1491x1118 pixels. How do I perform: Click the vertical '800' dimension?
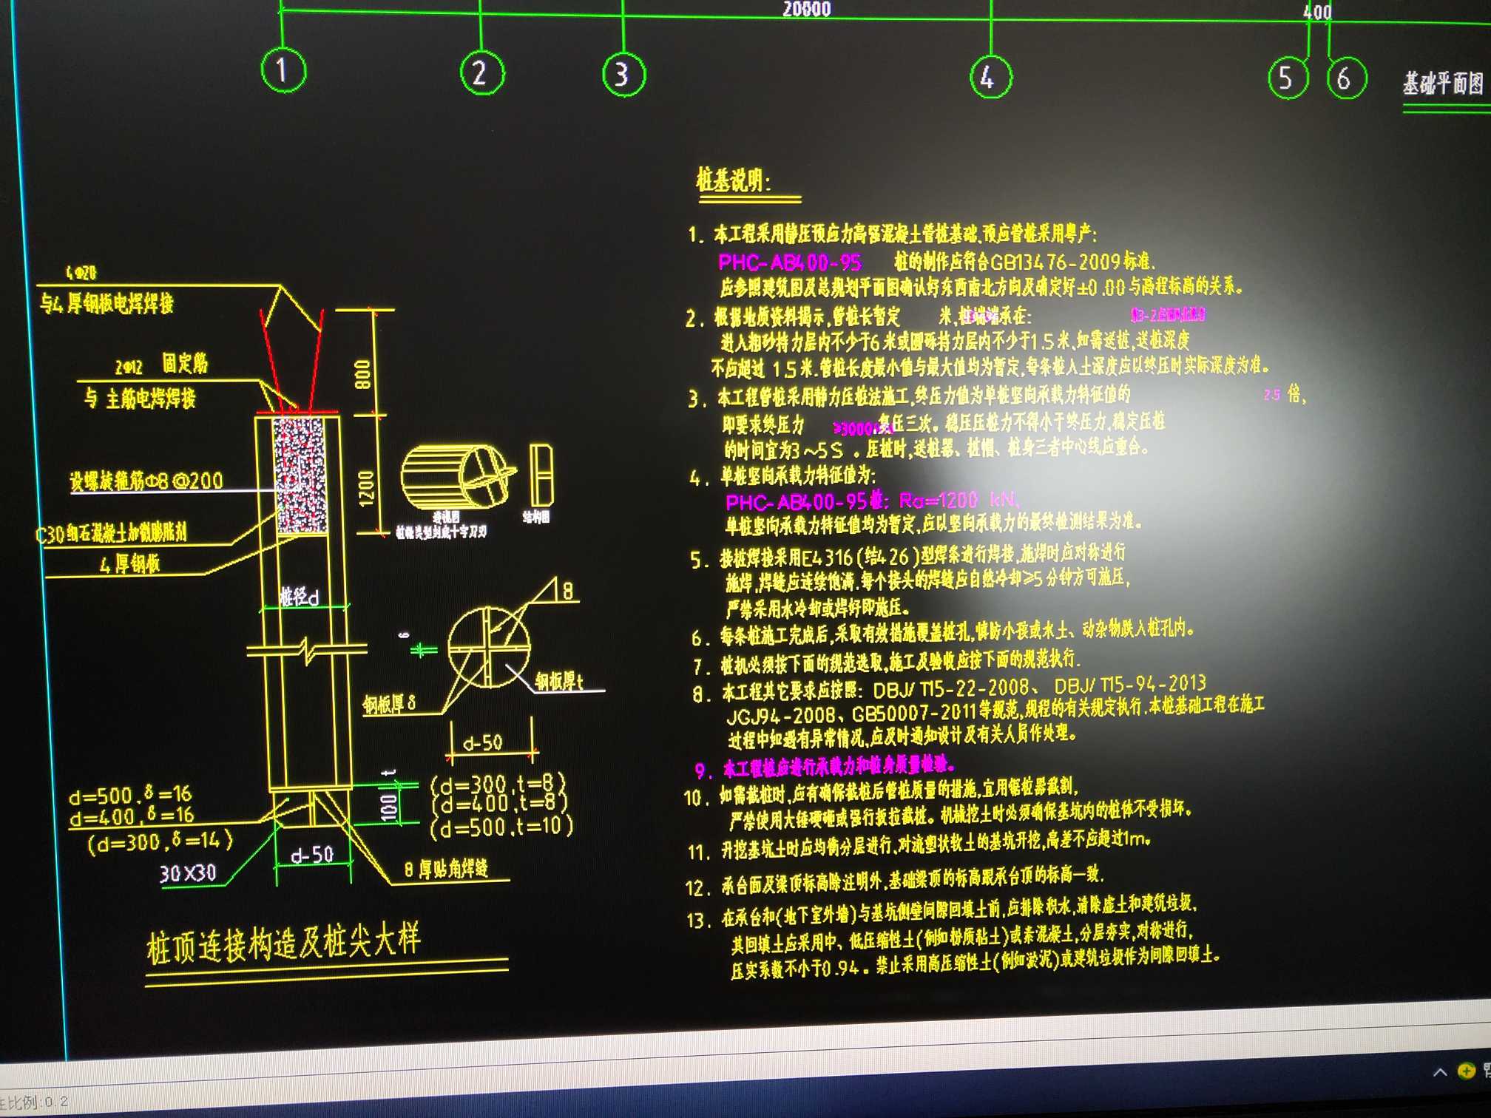pyautogui.click(x=362, y=374)
